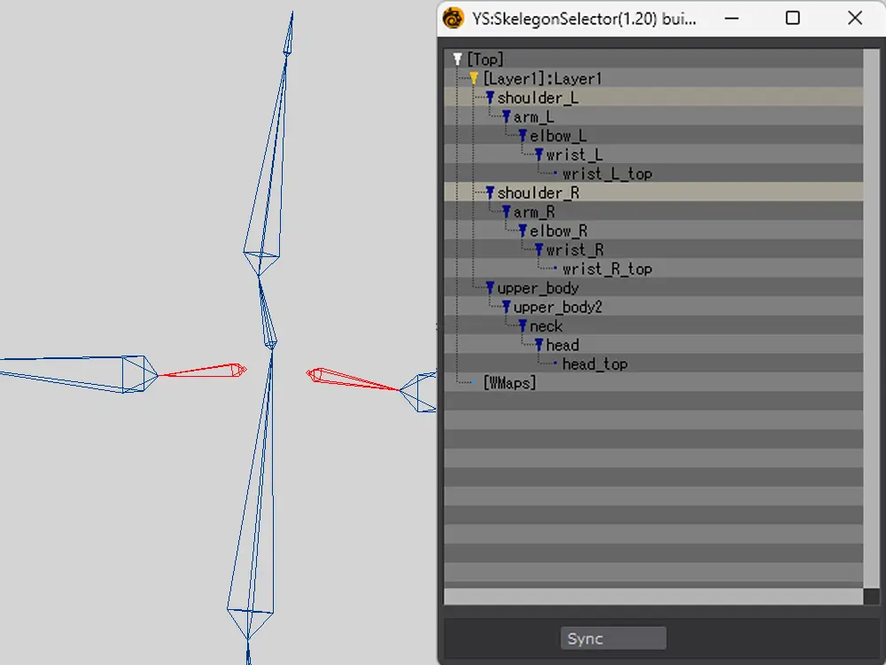Click the horizontal scrollbar under the tree list

click(x=654, y=597)
